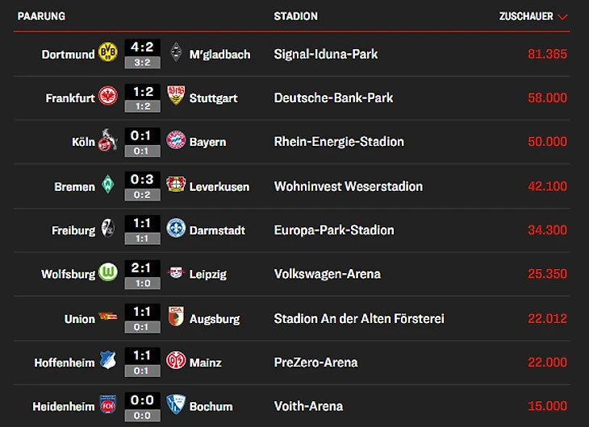Screen dimensions: 589x427
Task: Click the Stadion column header
Action: tap(295, 16)
